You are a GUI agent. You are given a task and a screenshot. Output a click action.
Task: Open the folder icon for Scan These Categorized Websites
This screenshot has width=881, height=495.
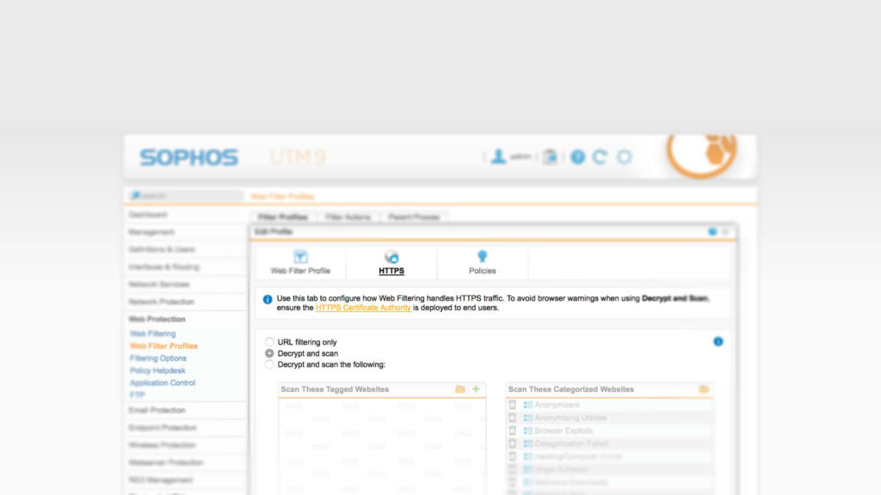pos(705,388)
